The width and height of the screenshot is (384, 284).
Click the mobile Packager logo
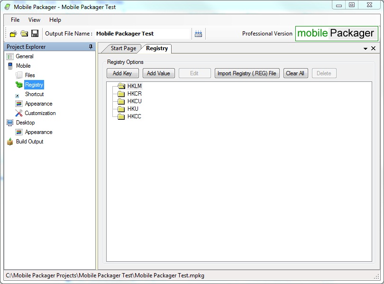[x=337, y=34]
